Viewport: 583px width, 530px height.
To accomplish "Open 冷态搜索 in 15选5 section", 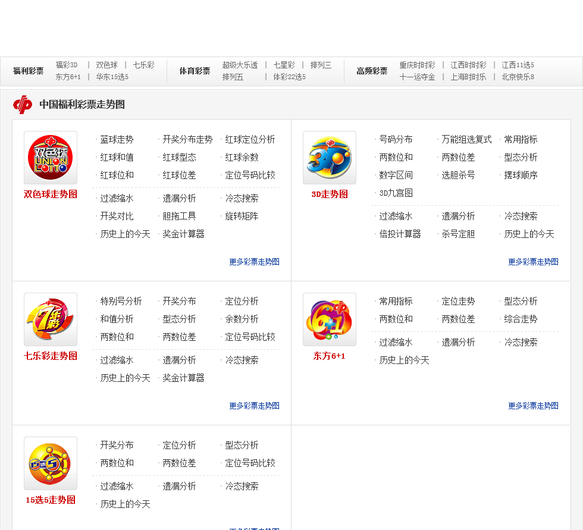I will [242, 486].
